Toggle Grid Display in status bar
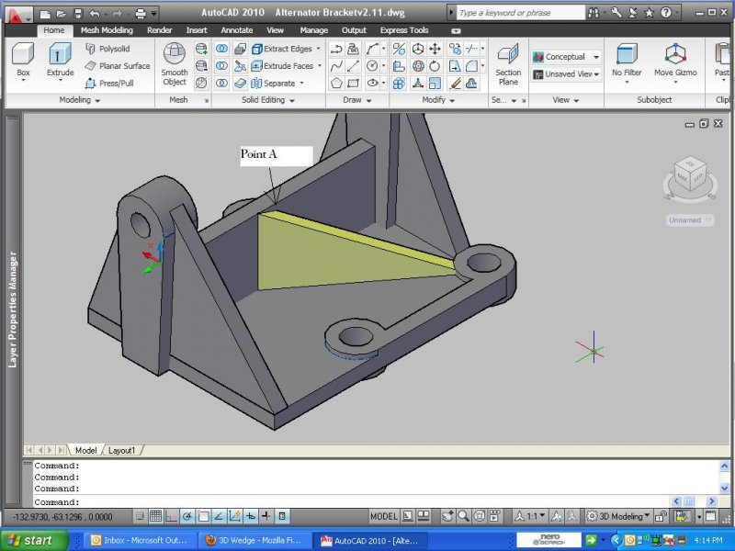The image size is (735, 551). click(x=155, y=516)
